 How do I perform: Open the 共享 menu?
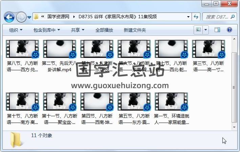pyautogui.click(x=77, y=30)
